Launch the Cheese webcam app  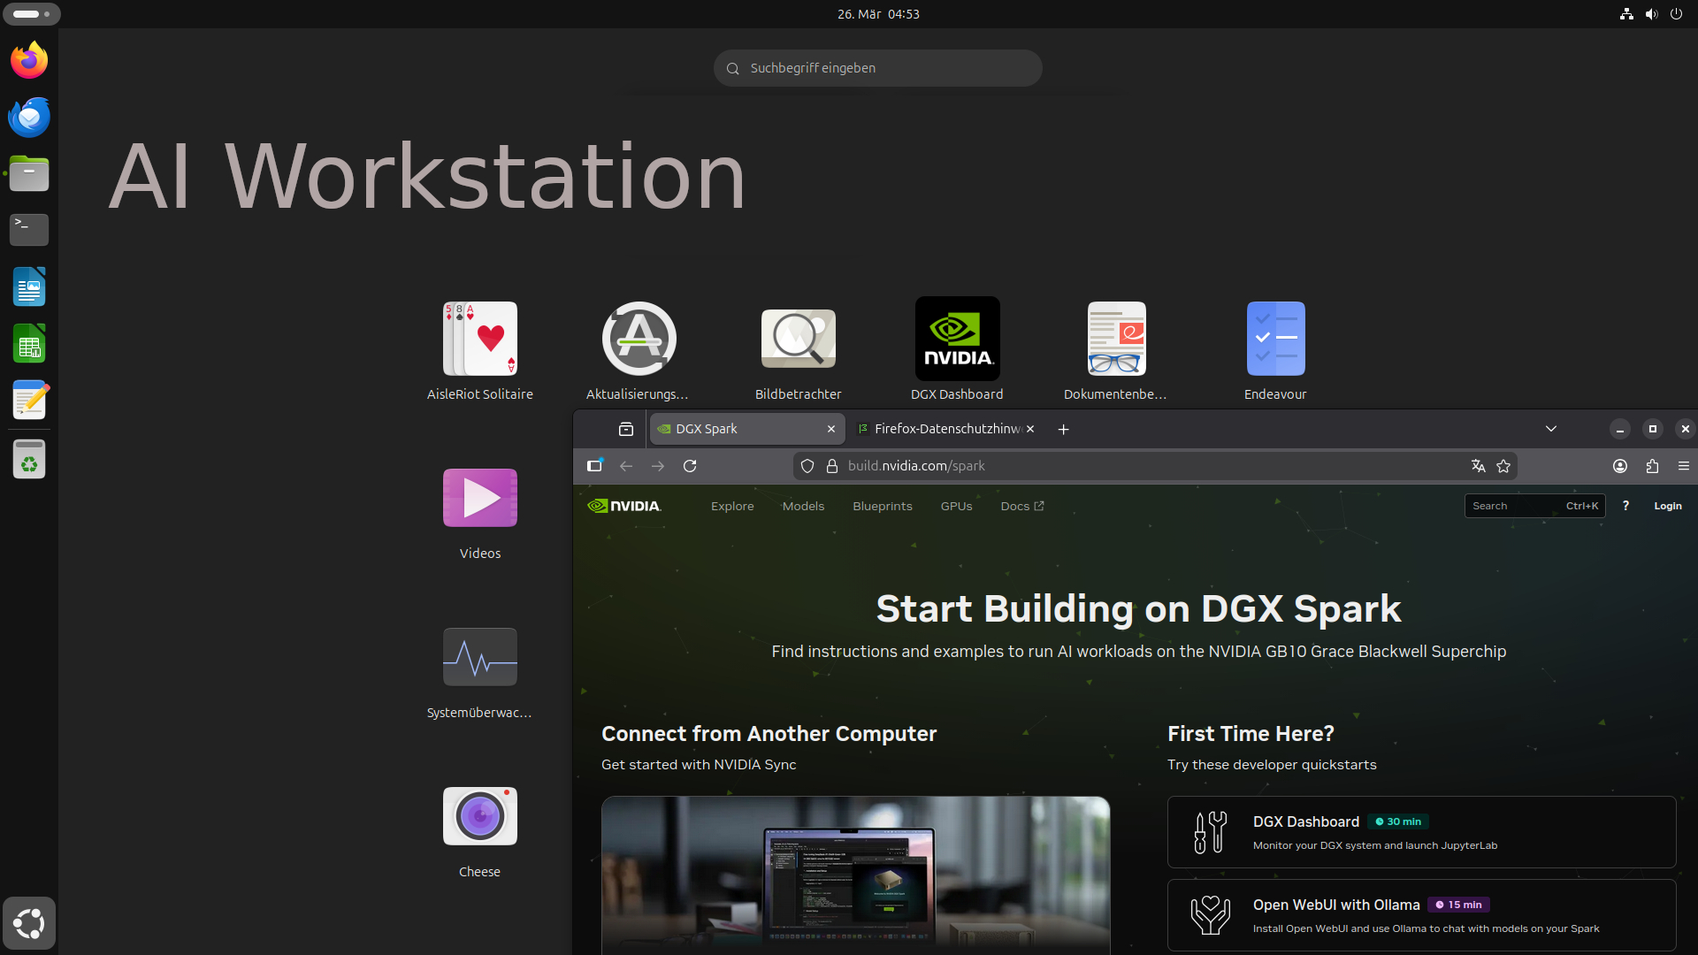coord(480,831)
